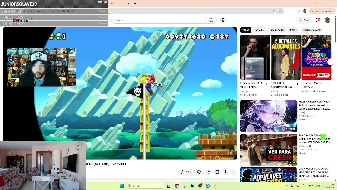Image resolution: width=337 pixels, height=190 pixels.
Task: Follow MIGUELUXX in the overlay list
Action: [102, 17]
